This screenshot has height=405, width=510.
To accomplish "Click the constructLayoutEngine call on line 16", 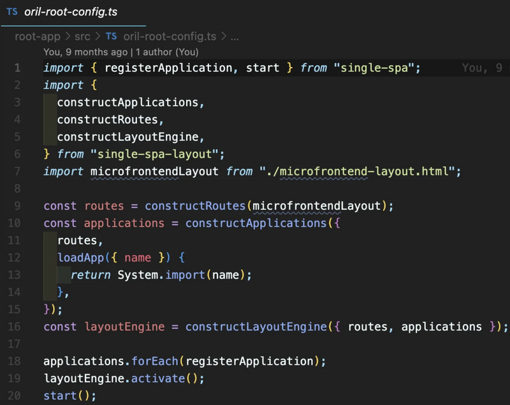I will (256, 327).
